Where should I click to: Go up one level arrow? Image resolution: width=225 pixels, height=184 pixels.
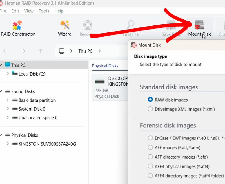41,51
